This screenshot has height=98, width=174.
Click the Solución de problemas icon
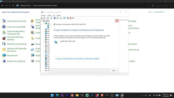pyautogui.click(x=4, y=61)
